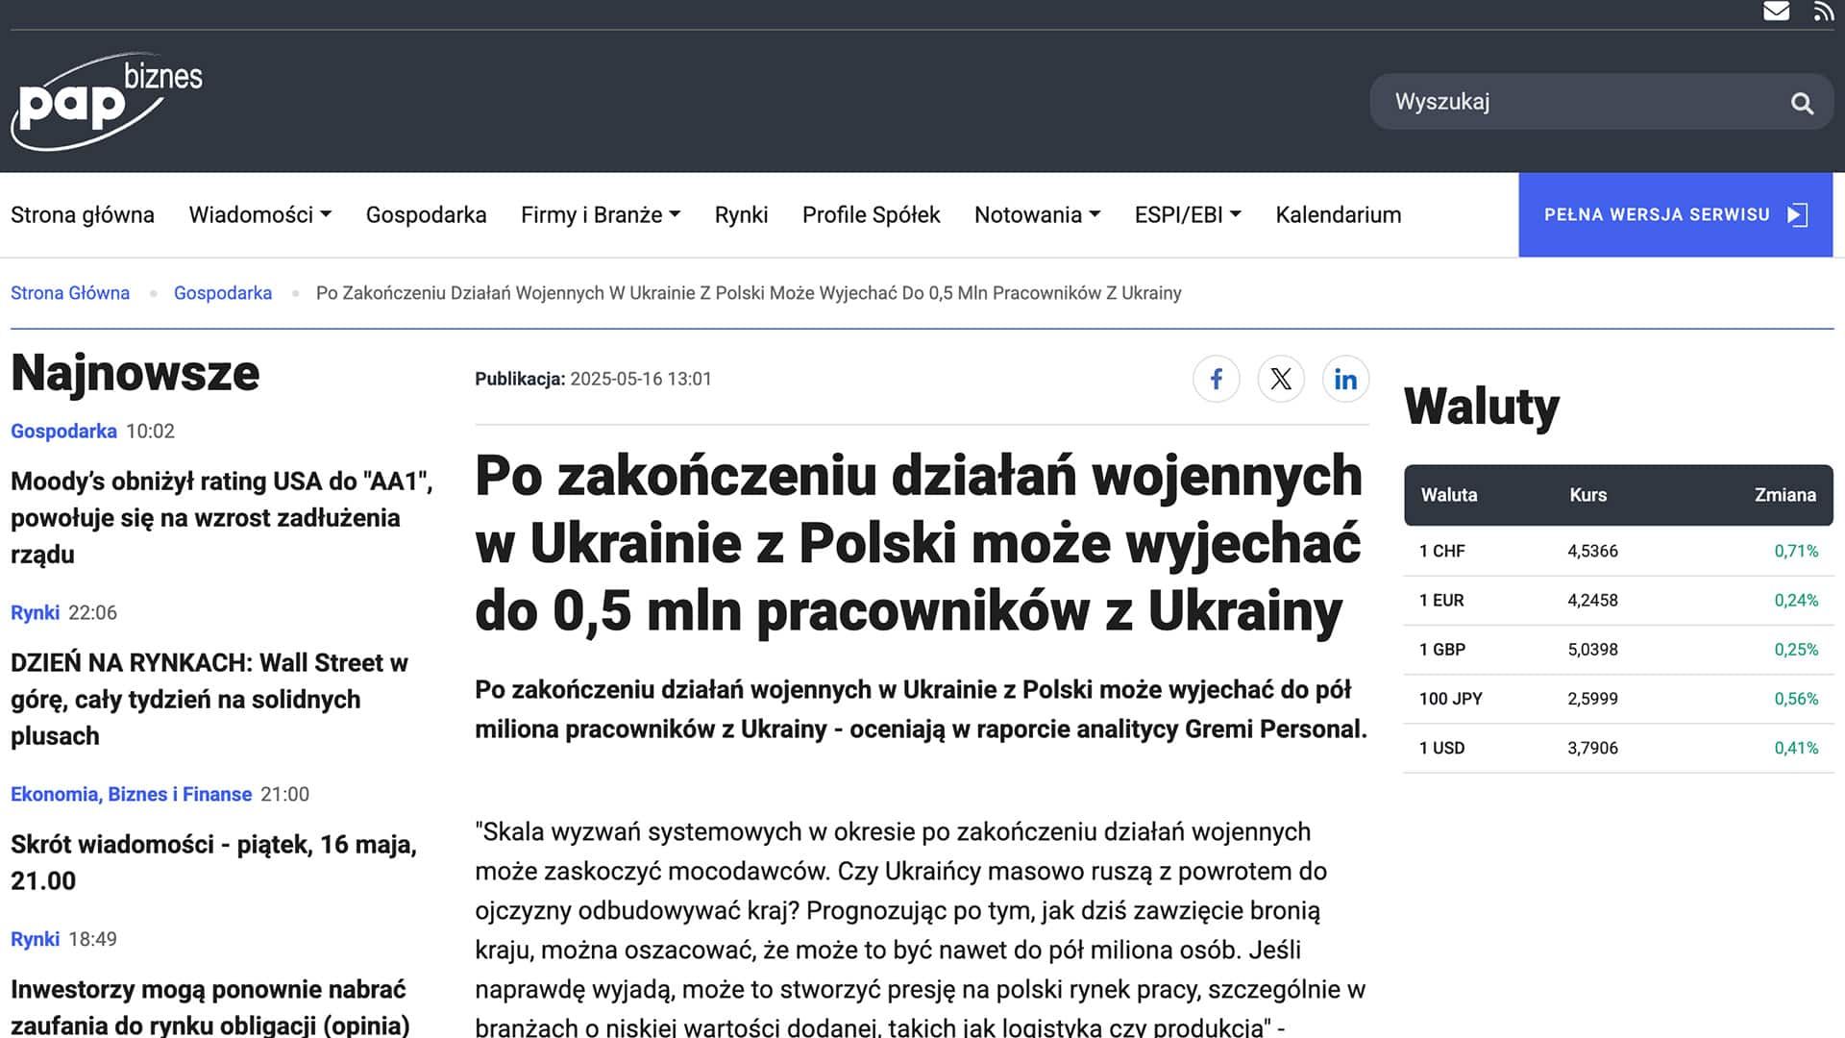Click the publication date 2025-05-16 13:01
1845x1038 pixels.
641,379
